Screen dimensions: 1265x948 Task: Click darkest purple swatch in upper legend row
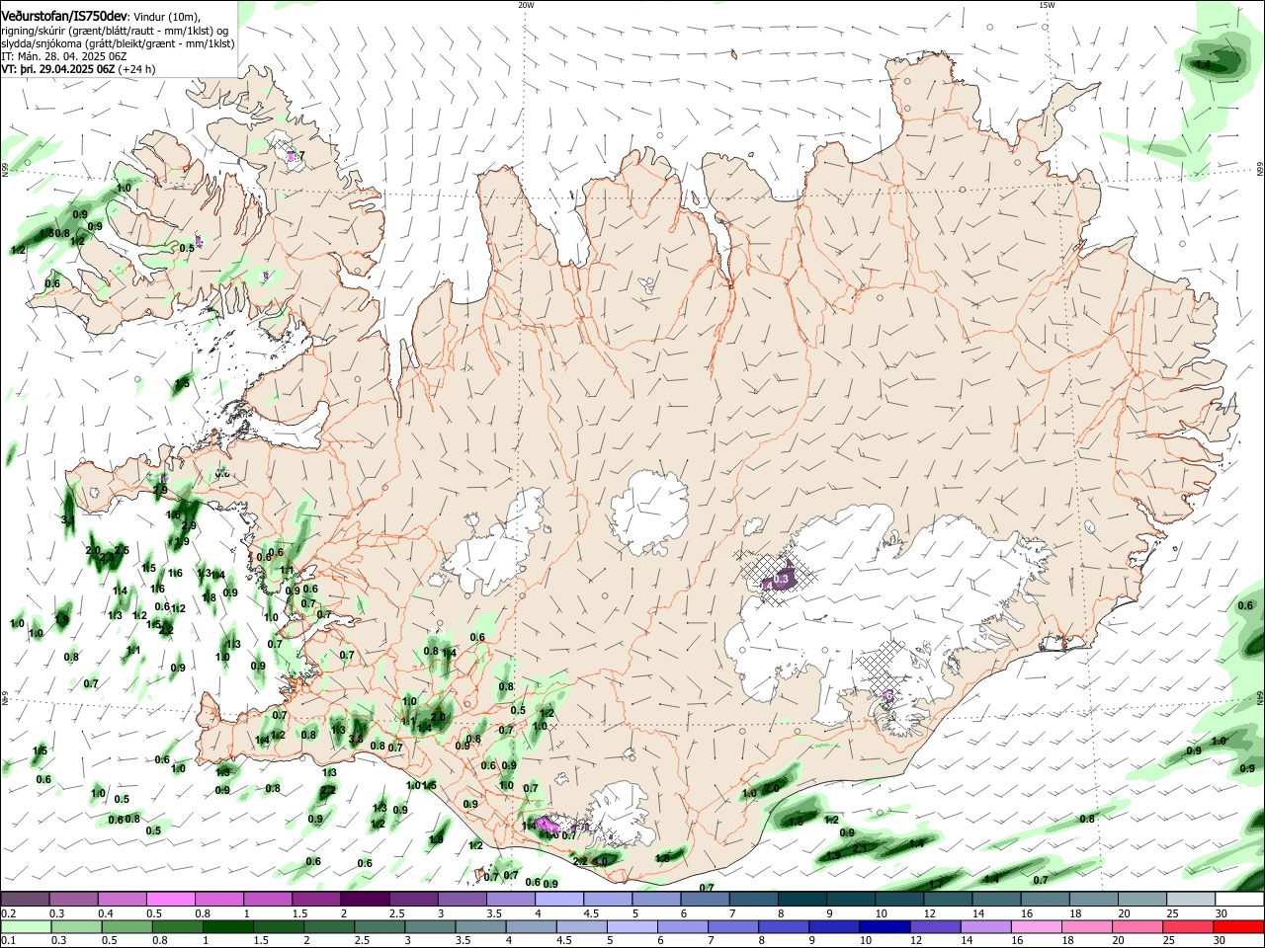(365, 899)
